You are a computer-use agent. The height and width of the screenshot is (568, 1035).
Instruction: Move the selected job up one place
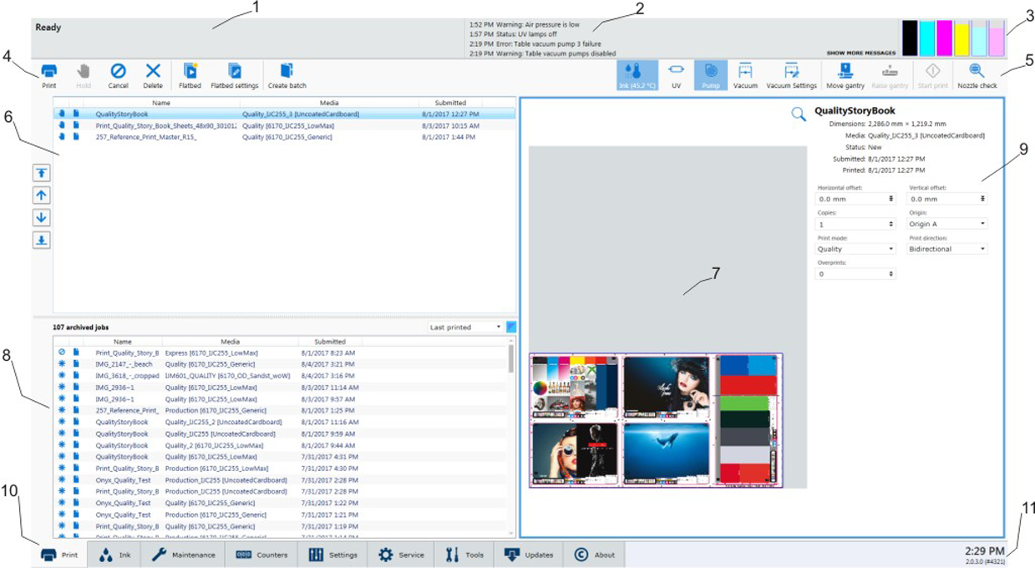[42, 195]
